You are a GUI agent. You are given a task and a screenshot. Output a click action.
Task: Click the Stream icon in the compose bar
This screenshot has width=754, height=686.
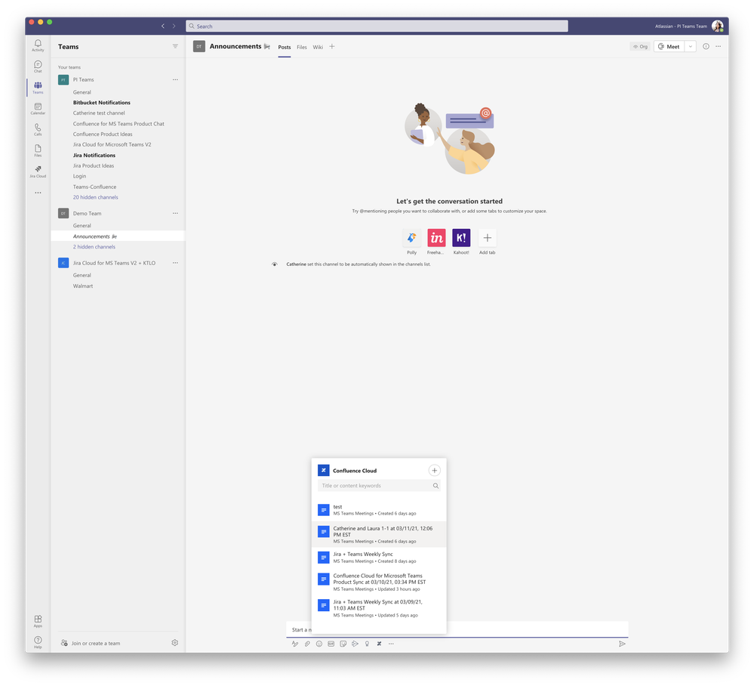tap(355, 644)
